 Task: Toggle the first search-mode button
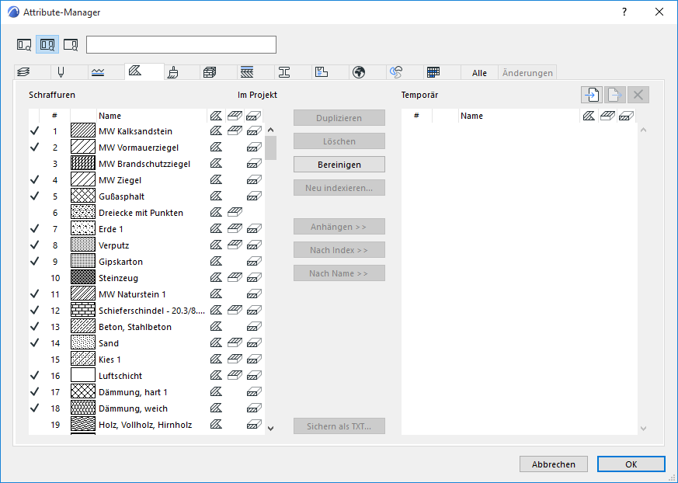click(x=24, y=44)
